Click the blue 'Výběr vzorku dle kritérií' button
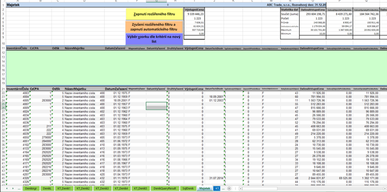 click(155, 40)
